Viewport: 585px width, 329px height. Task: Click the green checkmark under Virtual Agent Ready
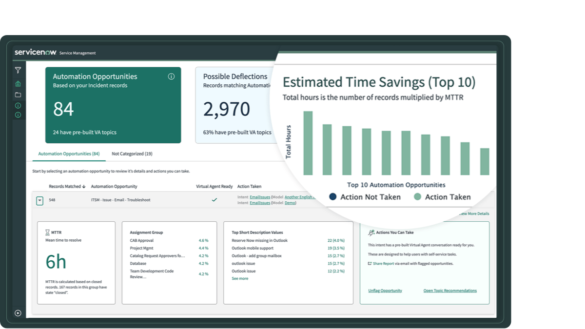[x=214, y=199]
